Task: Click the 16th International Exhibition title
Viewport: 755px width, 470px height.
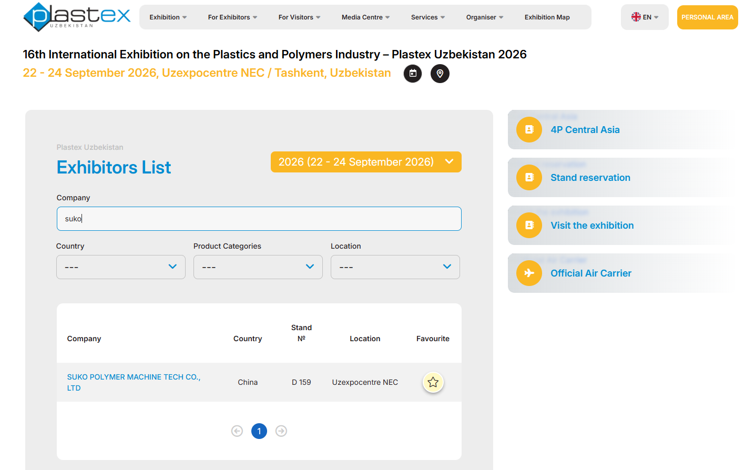Action: point(274,54)
